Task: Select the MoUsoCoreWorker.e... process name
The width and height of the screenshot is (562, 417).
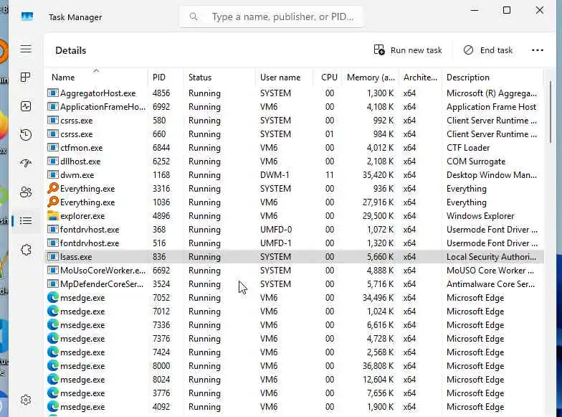Action: click(x=103, y=271)
